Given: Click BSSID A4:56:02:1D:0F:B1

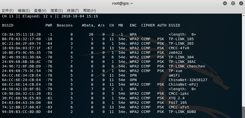Looking at the screenshot, I should [21, 89].
